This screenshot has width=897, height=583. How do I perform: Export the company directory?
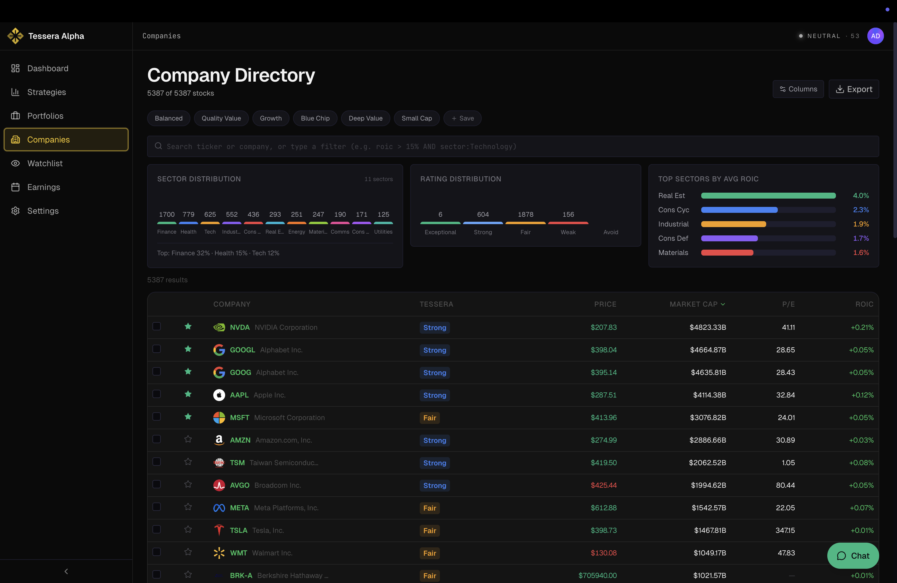tap(854, 89)
